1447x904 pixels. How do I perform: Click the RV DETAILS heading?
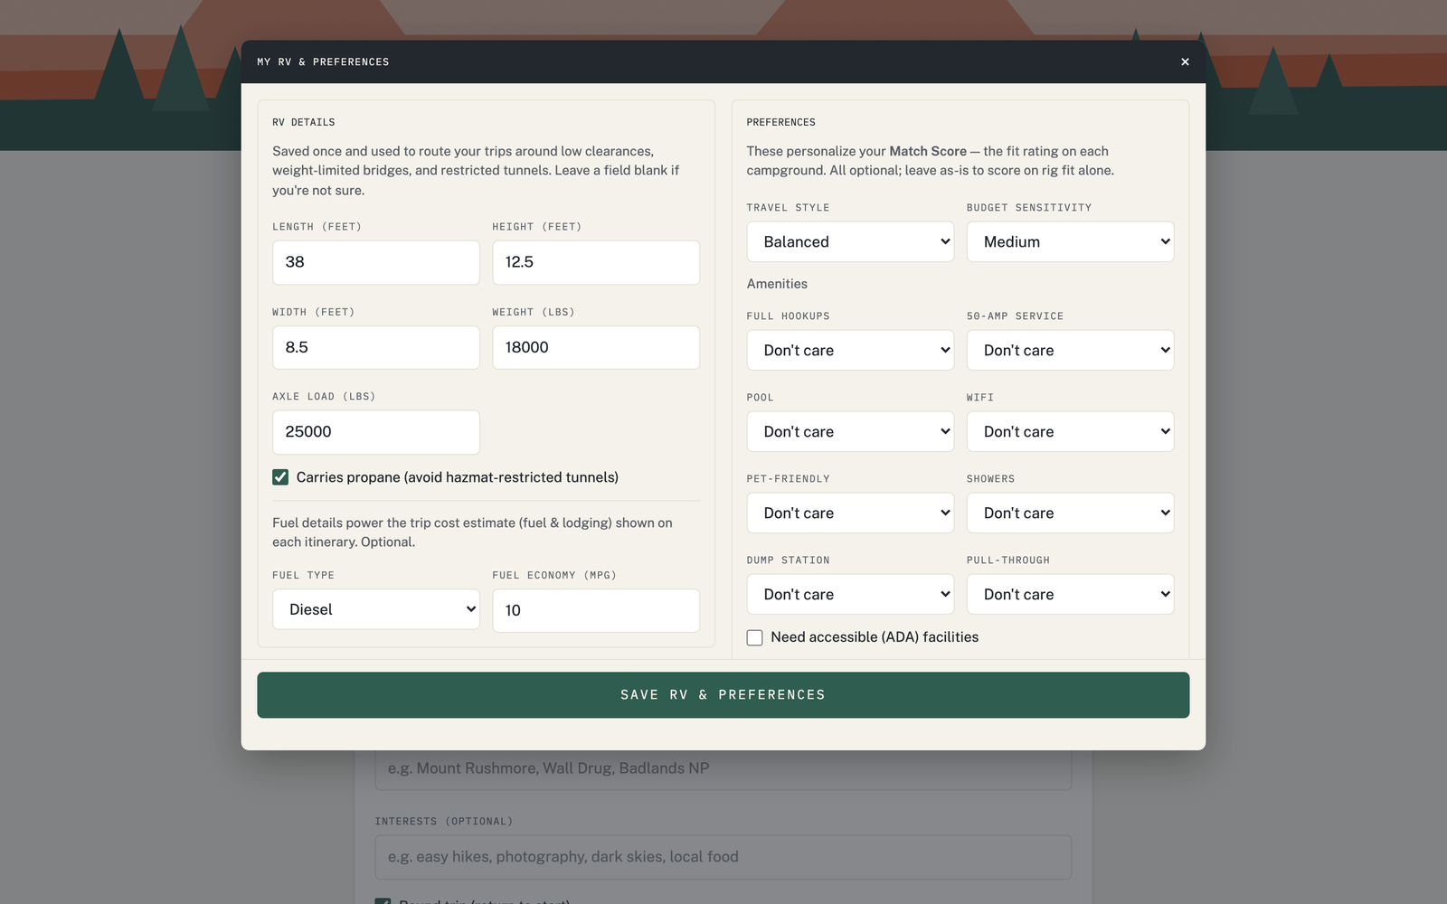coord(304,122)
